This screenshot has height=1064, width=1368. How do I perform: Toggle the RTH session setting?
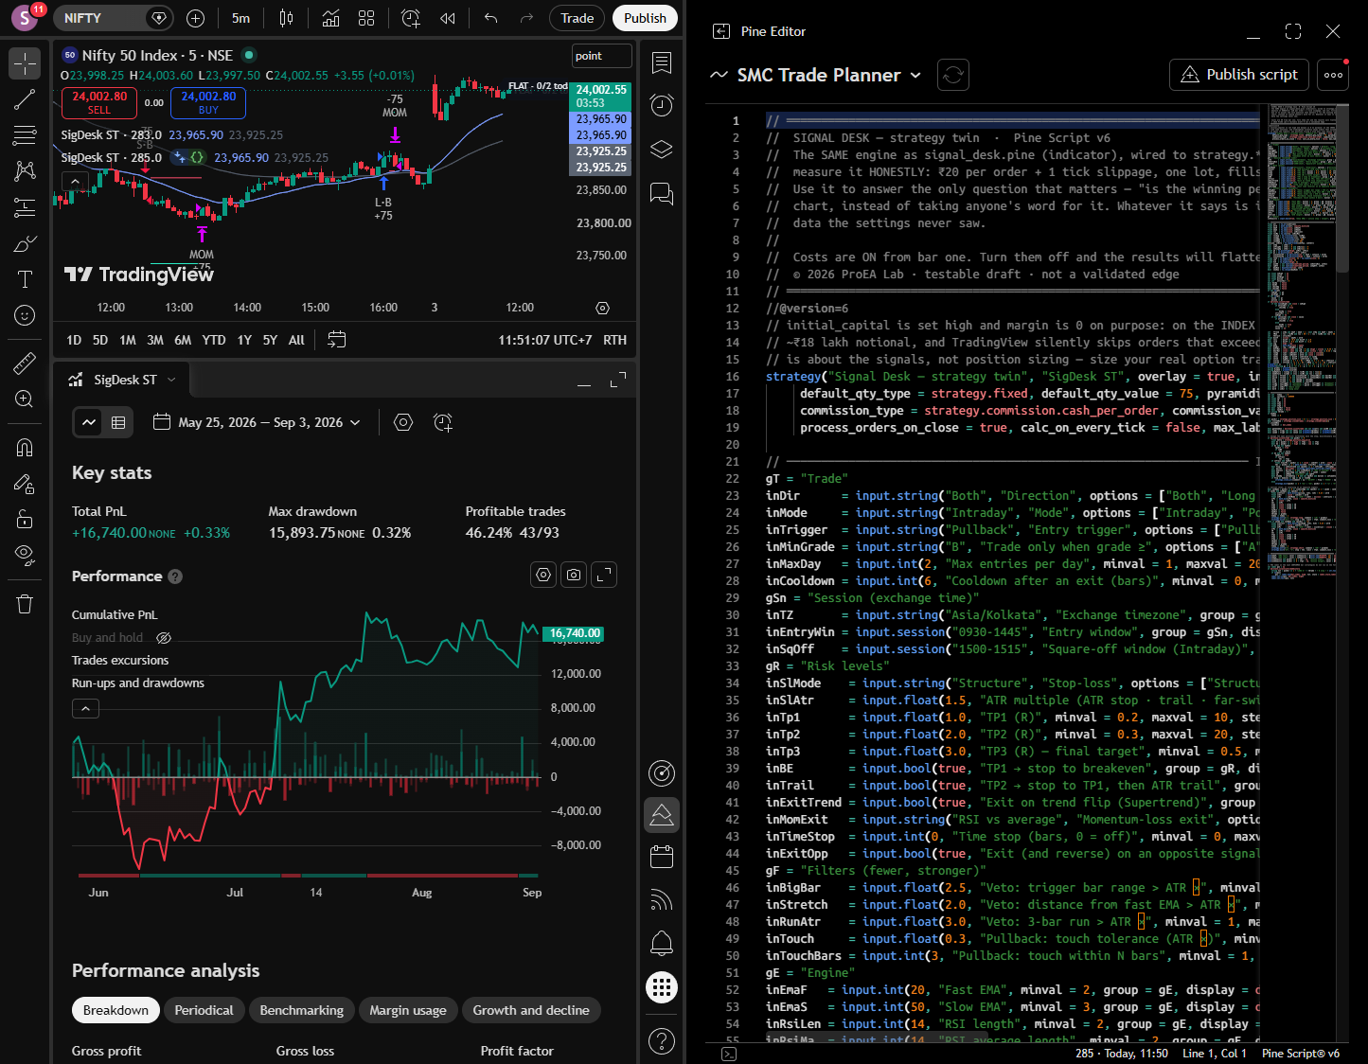pos(614,340)
